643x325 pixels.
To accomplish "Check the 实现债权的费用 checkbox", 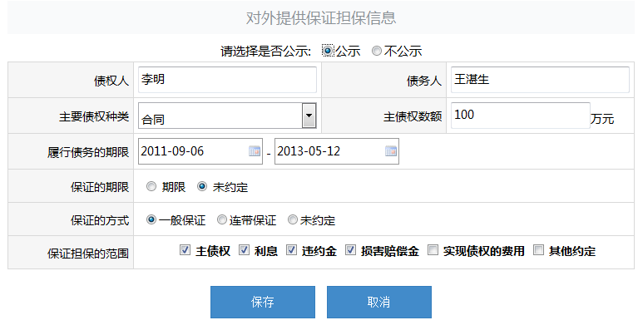I will click(x=433, y=249).
